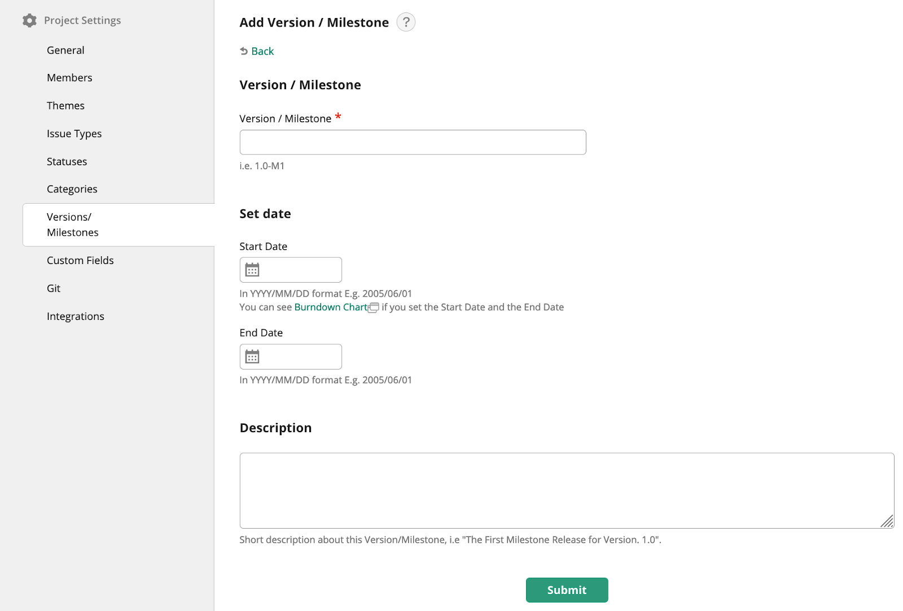Open the End Date calendar icon
The width and height of the screenshot is (903, 611).
(x=252, y=357)
